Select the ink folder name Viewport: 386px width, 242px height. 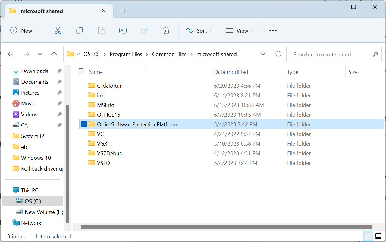point(101,95)
